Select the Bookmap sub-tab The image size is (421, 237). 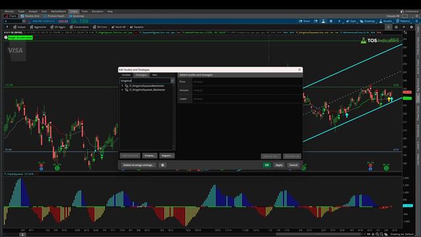pos(76,16)
